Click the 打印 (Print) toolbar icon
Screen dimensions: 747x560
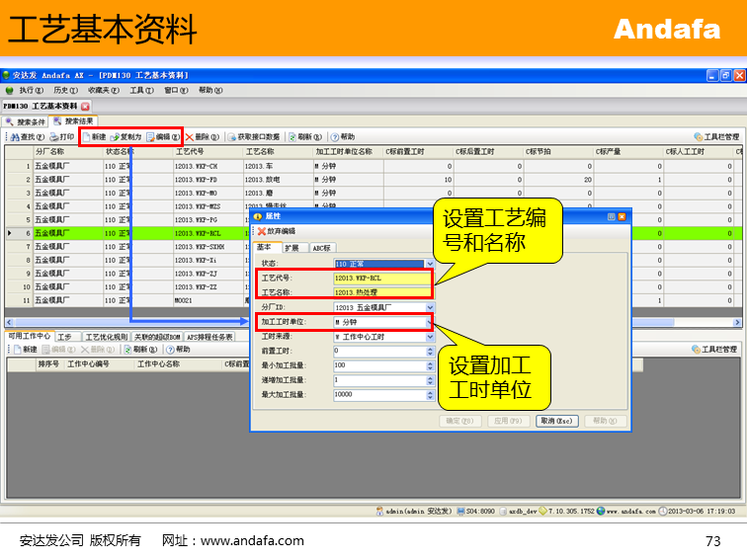61,137
